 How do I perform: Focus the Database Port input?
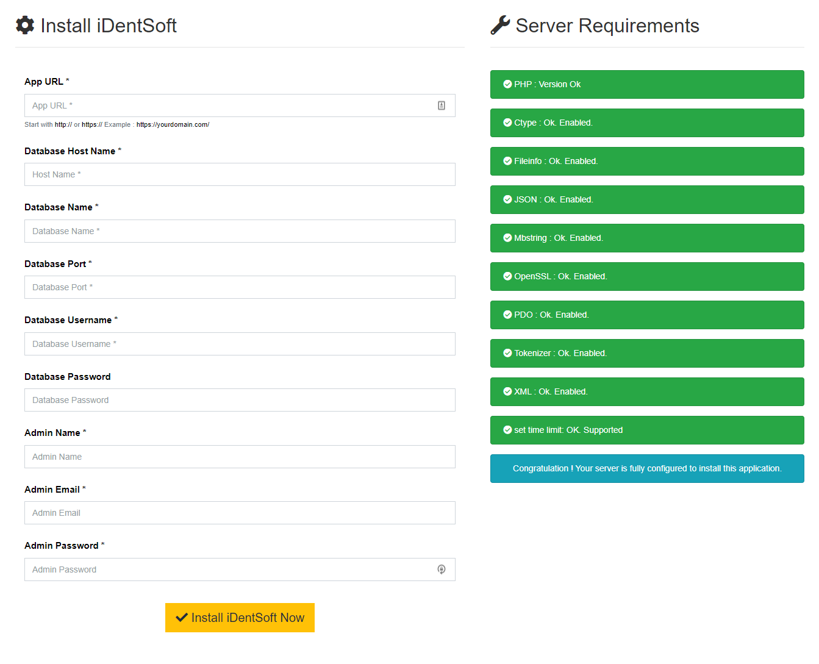click(x=240, y=287)
